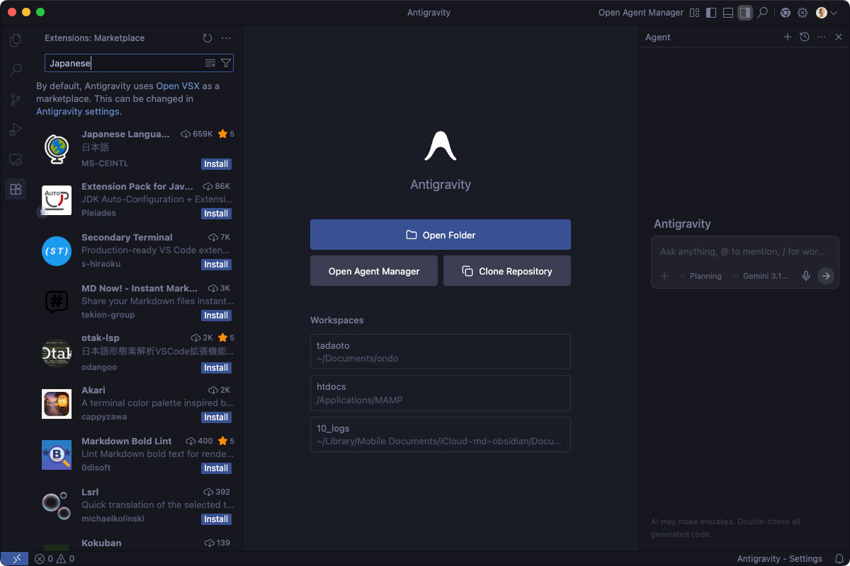
Task: Start a new agent conversation with plus icon
Action: click(x=787, y=37)
